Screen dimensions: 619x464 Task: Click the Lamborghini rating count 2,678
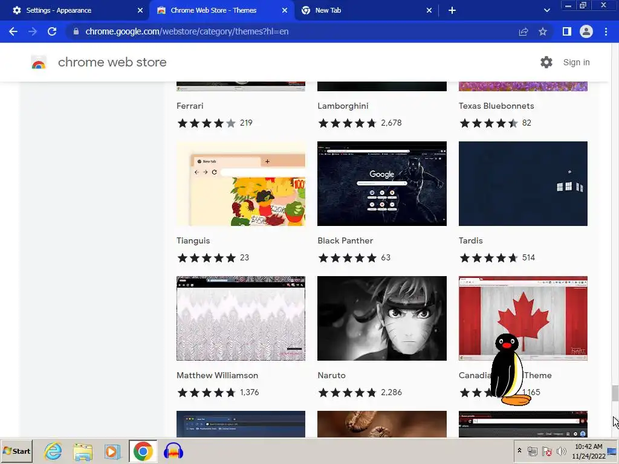pyautogui.click(x=391, y=123)
